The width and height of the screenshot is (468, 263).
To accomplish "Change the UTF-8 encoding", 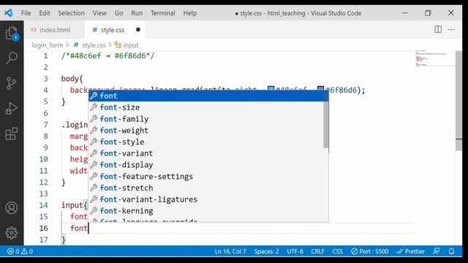I will coord(295,251).
